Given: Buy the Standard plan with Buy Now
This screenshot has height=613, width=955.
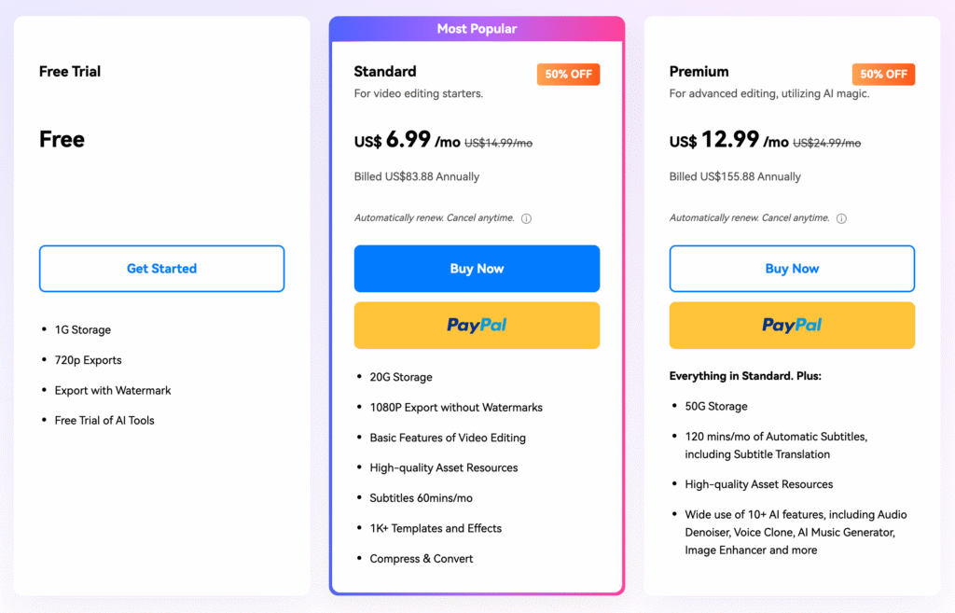Looking at the screenshot, I should [477, 269].
